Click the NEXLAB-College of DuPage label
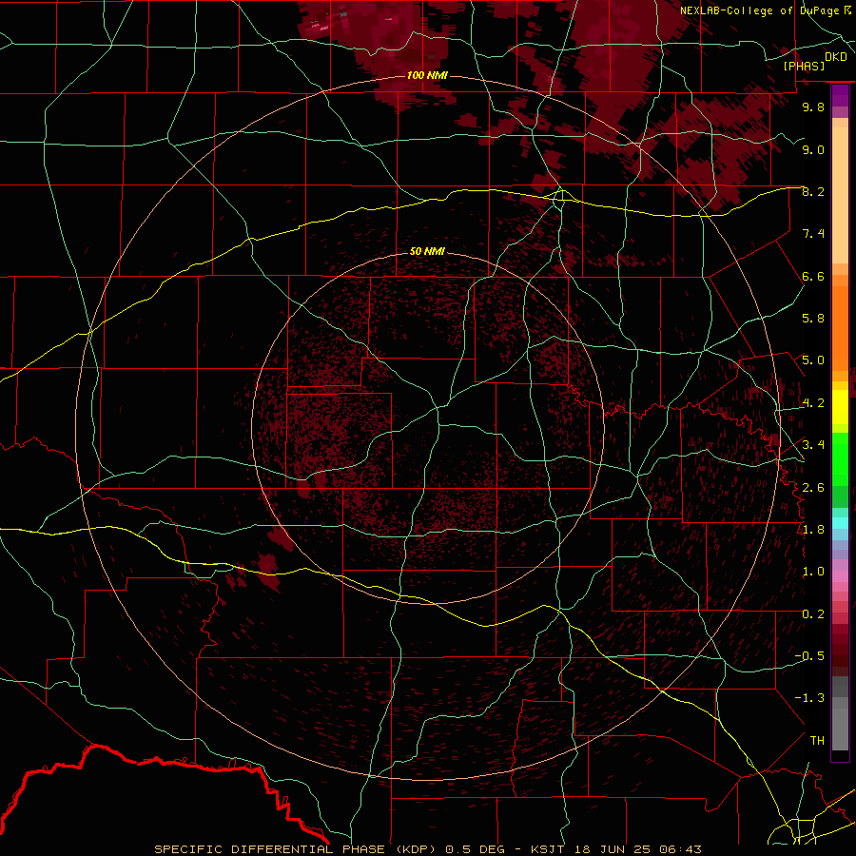 coord(759,10)
